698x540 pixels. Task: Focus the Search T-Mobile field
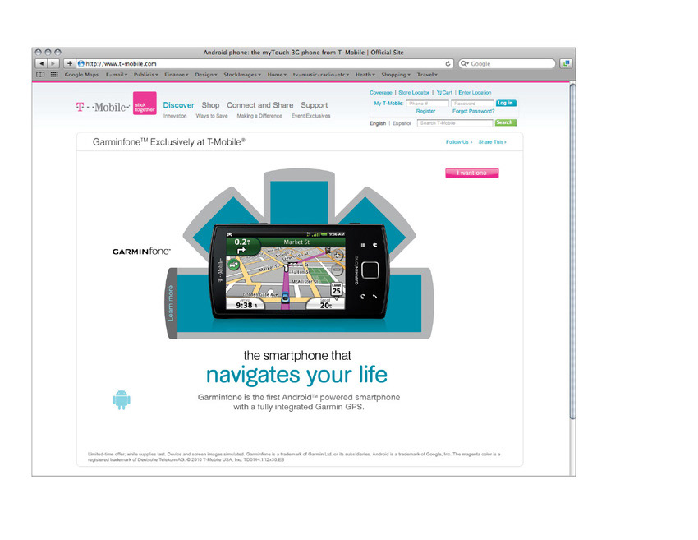pos(455,123)
